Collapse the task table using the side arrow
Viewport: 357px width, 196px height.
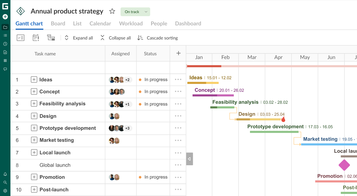coord(189,159)
